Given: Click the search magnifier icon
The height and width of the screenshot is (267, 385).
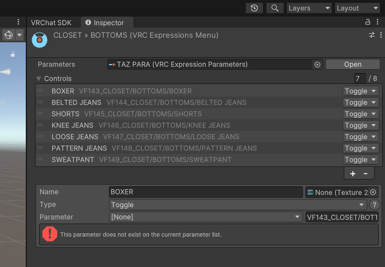Looking at the screenshot, I should coord(275,8).
